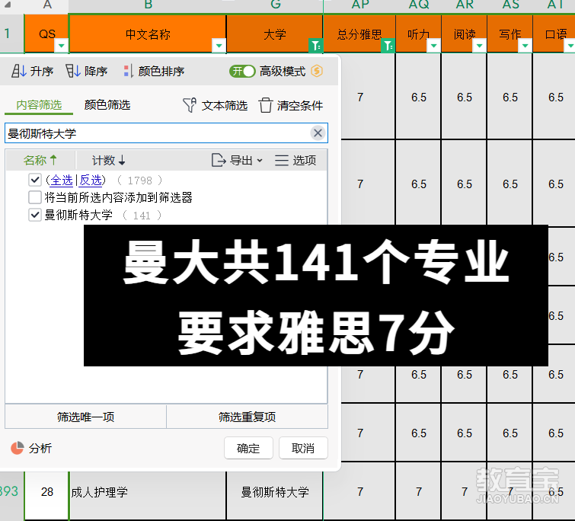
Task: Uncheck the 全选|反选 master checkbox
Action: coord(35,180)
